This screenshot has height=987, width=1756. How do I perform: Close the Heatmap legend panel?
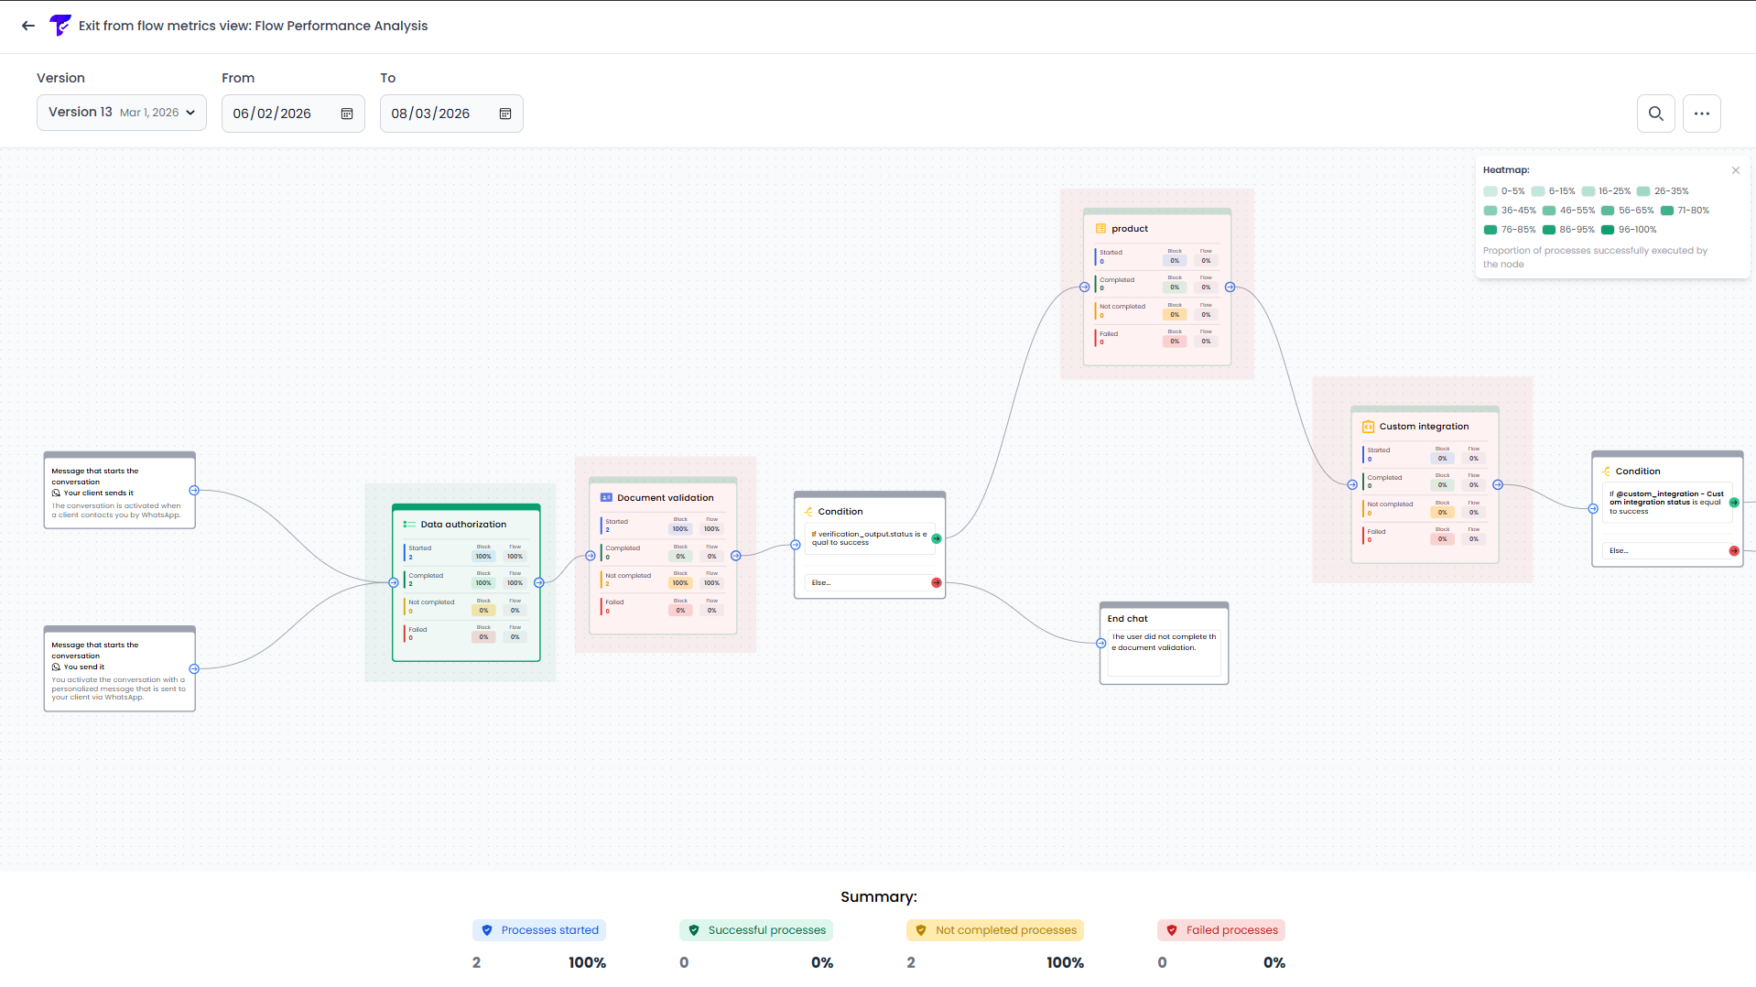pos(1735,170)
